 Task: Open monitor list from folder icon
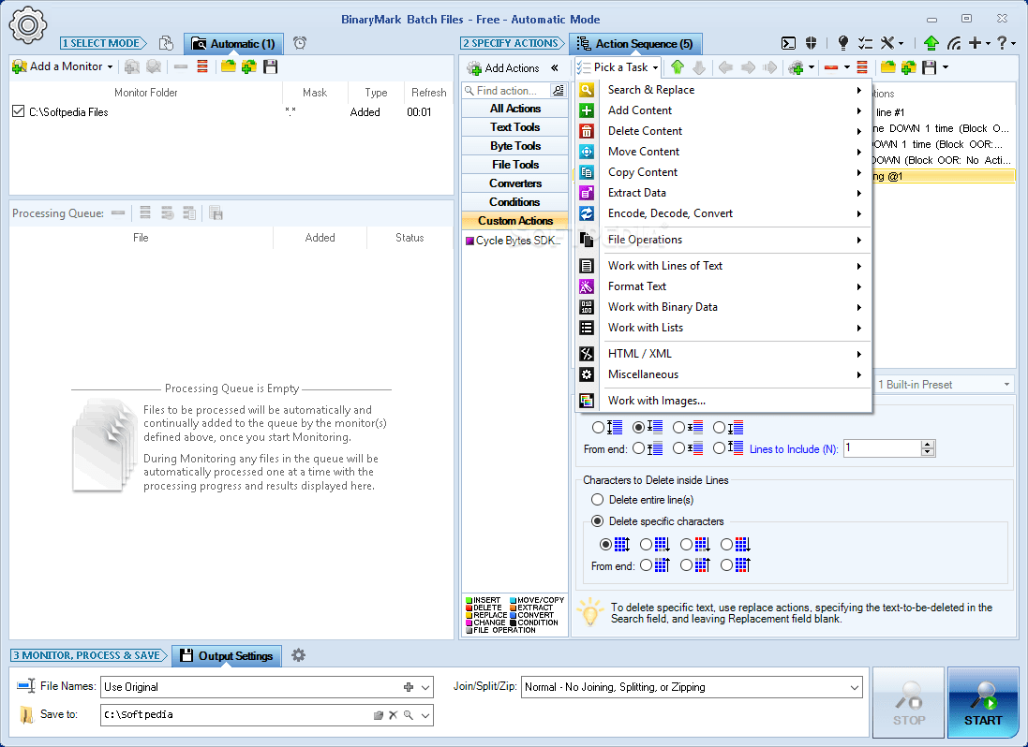[x=228, y=66]
